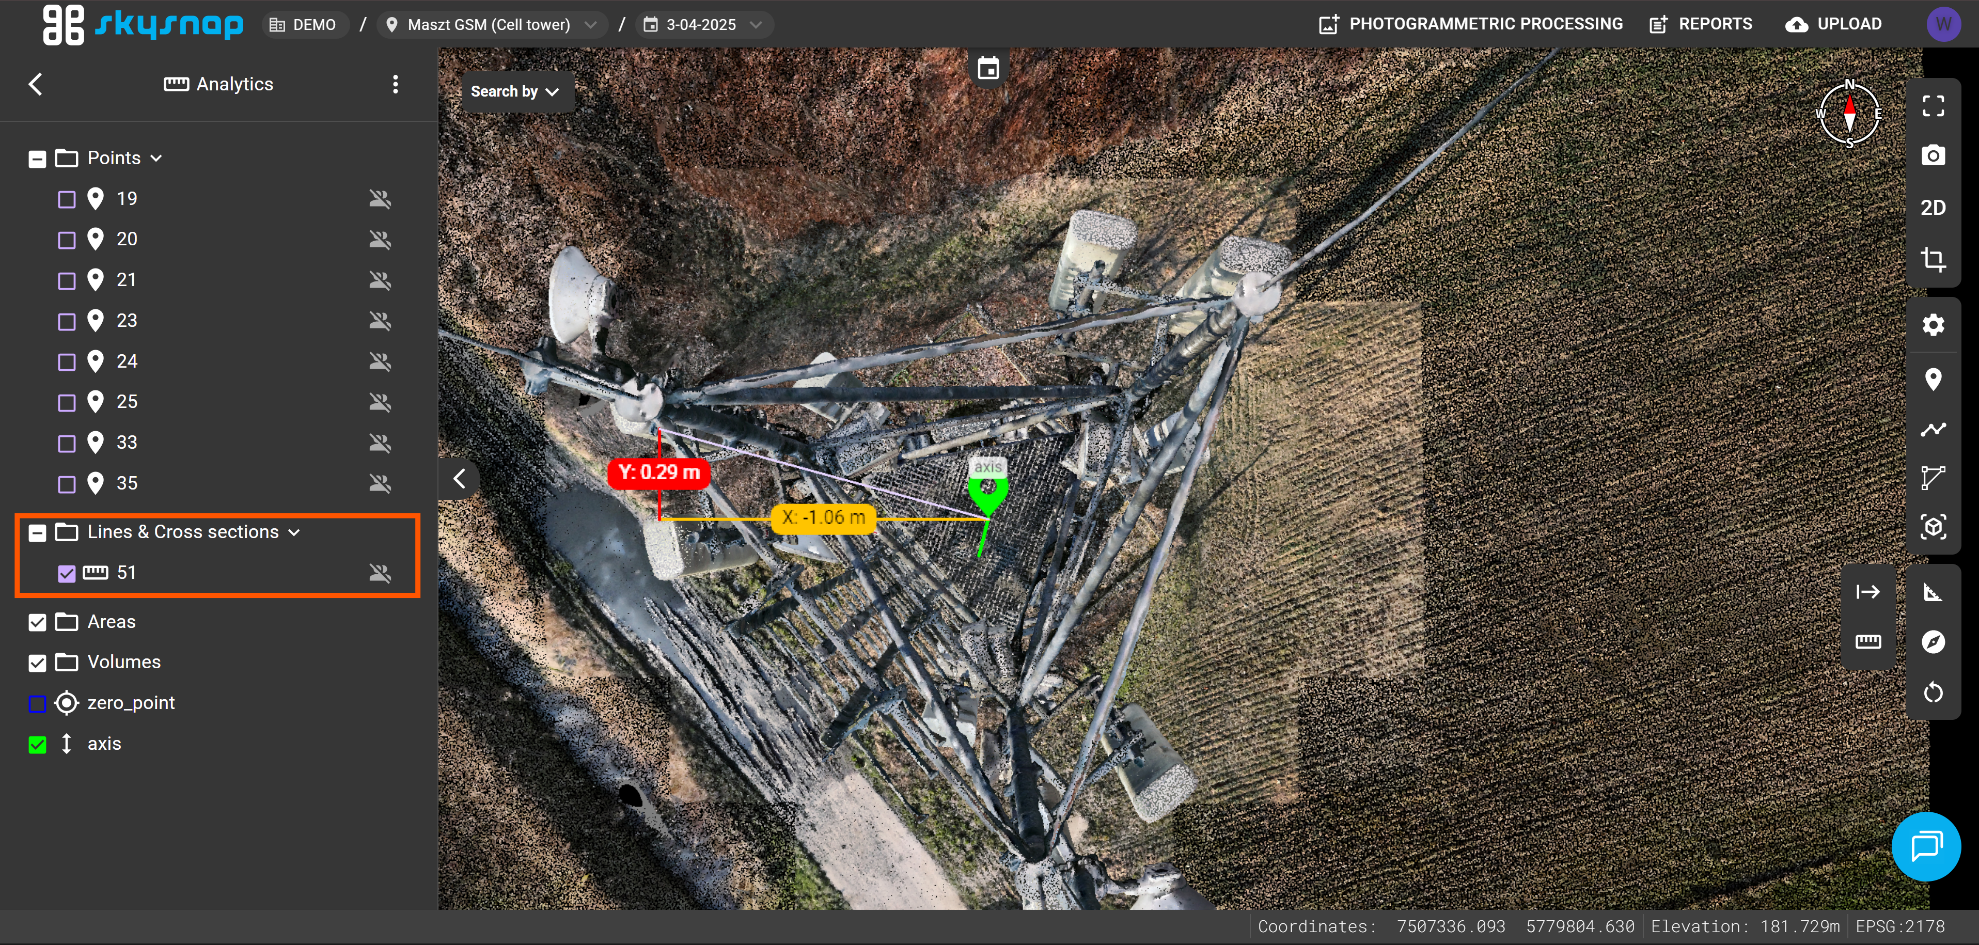Open the calendar date picker on map
This screenshot has width=1979, height=945.
point(988,68)
